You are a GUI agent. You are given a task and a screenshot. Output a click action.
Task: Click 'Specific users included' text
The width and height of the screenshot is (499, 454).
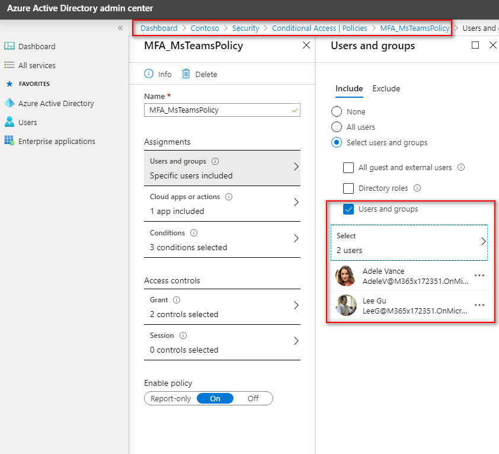coord(191,175)
